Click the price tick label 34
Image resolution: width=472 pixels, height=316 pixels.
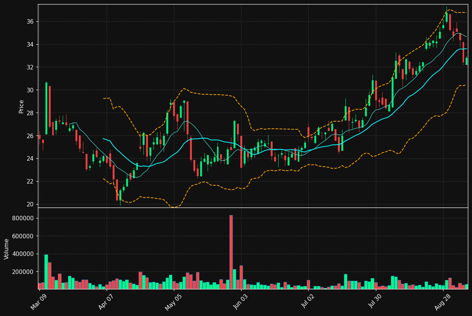30,45
